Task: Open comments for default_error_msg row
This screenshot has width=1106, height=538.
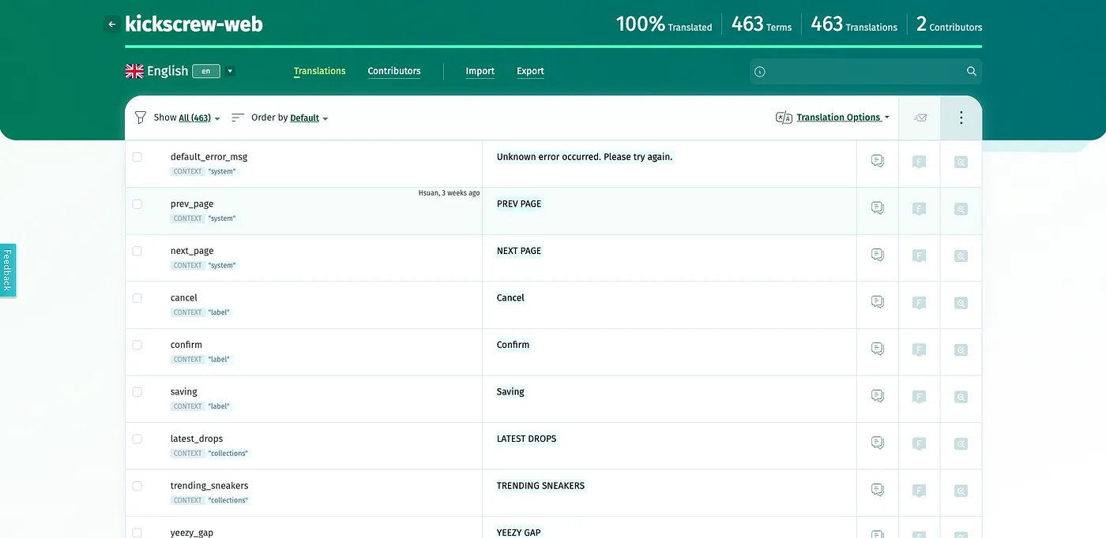Action: (x=877, y=161)
